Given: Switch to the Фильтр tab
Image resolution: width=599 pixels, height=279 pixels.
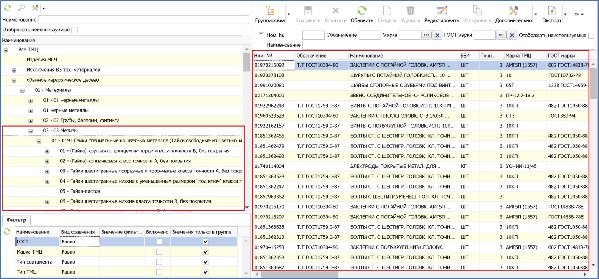Looking at the screenshot, I should click(x=16, y=220).
